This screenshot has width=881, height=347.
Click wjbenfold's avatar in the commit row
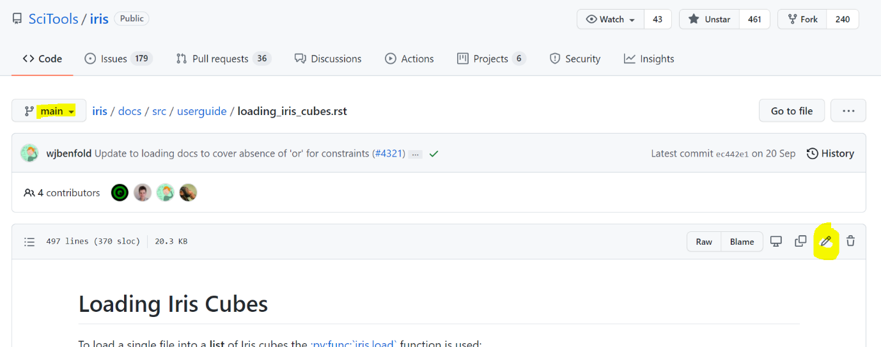click(x=29, y=153)
